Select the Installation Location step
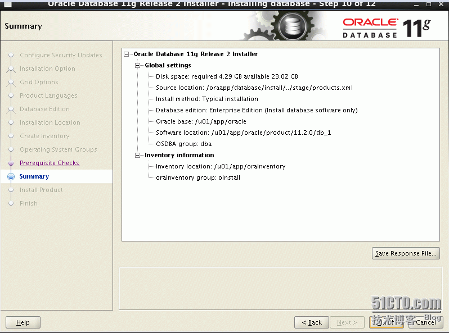This screenshot has height=333, width=449. 50,122
